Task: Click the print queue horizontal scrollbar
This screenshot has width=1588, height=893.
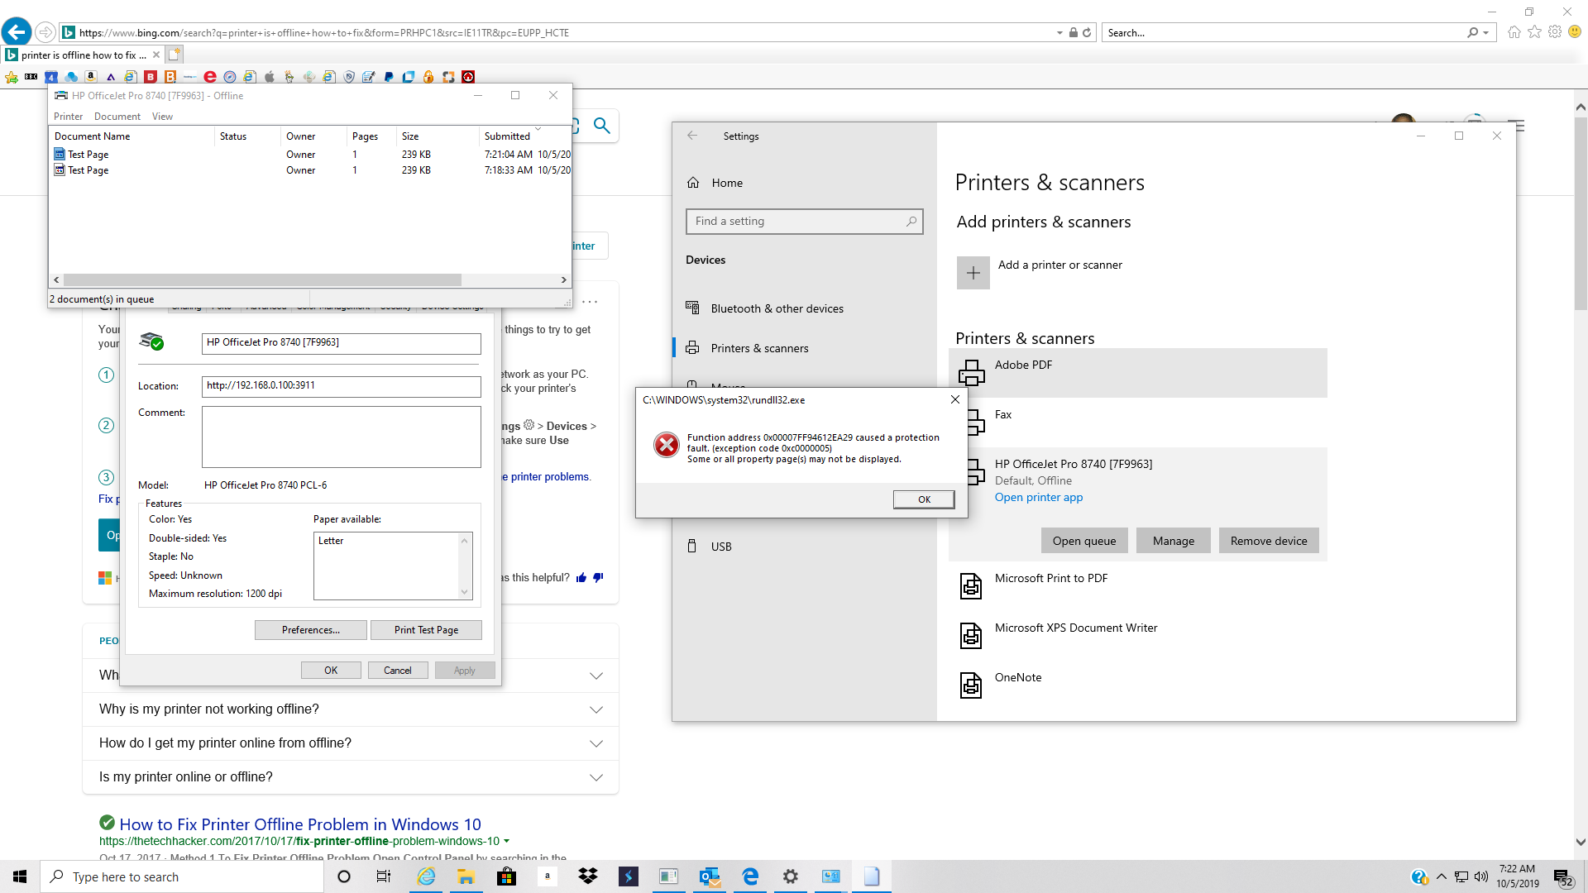Action: (262, 279)
